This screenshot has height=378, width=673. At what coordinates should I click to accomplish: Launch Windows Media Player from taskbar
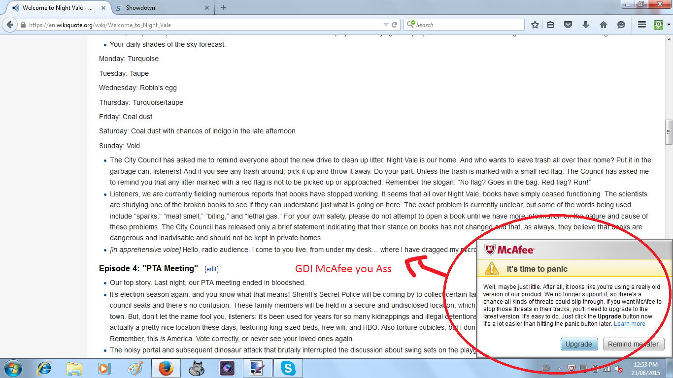pyautogui.click(x=103, y=368)
